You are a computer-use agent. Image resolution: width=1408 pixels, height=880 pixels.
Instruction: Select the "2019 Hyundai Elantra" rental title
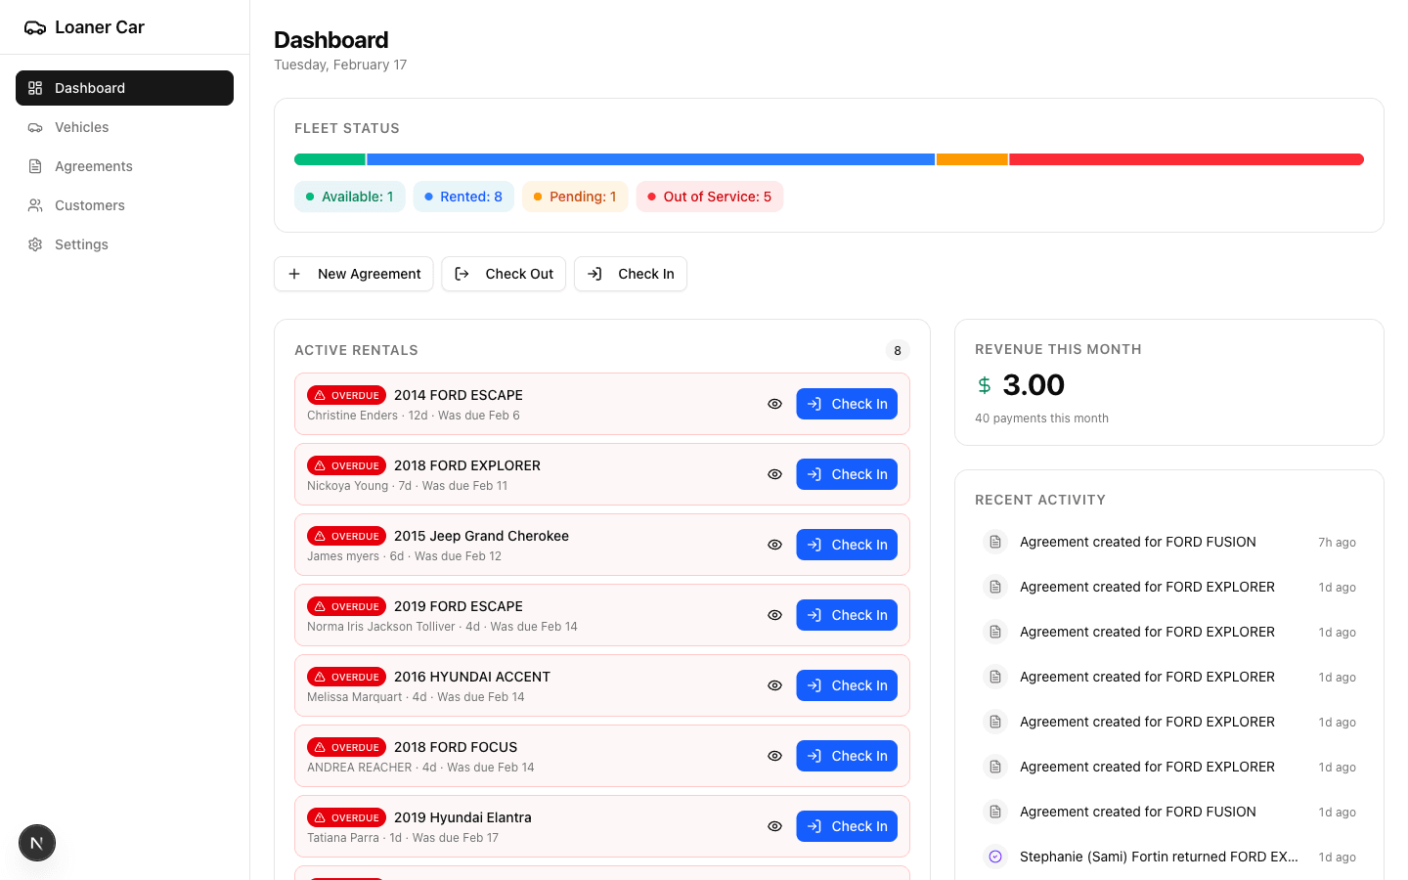[x=462, y=817]
